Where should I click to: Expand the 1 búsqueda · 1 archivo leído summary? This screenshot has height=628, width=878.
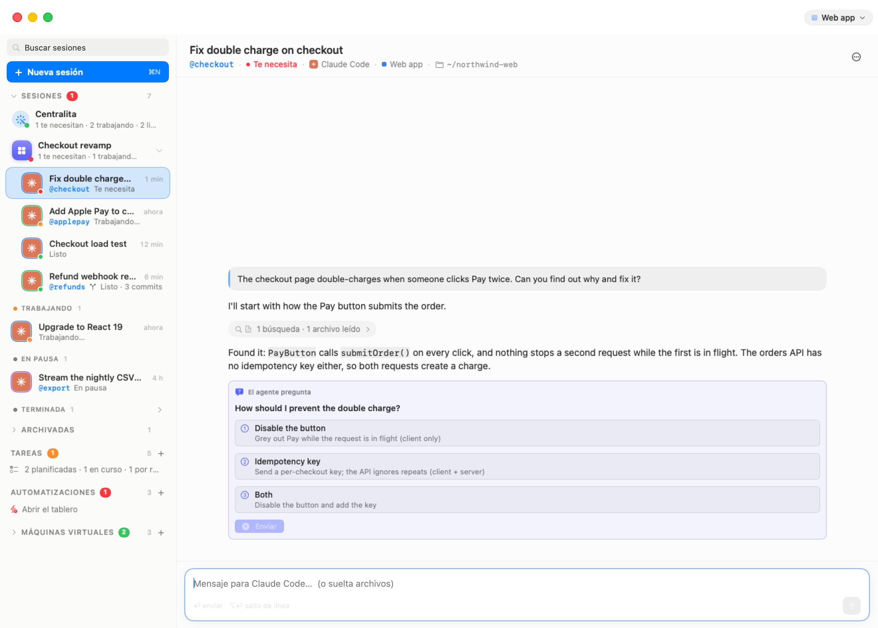[x=302, y=329]
